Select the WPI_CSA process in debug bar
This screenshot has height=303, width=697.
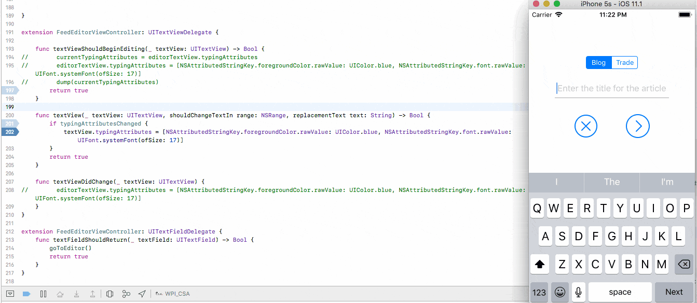click(173, 294)
